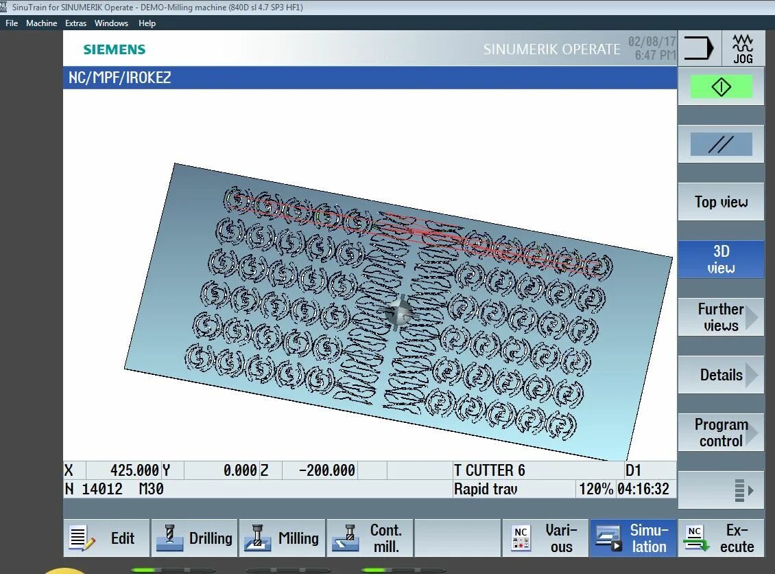The width and height of the screenshot is (775, 574).
Task: Click the machine area arrow icon
Action: [x=699, y=49]
